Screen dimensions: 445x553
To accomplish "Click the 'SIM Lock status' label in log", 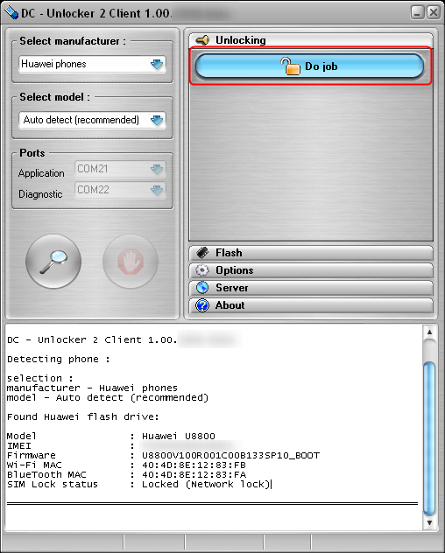I will click(53, 484).
